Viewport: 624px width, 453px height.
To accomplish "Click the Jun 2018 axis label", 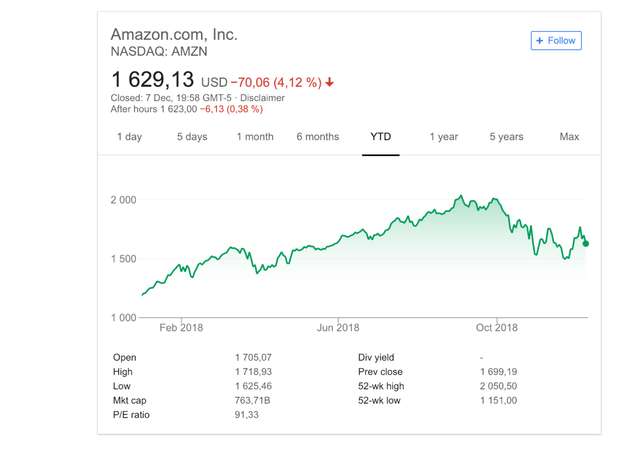I will point(338,328).
